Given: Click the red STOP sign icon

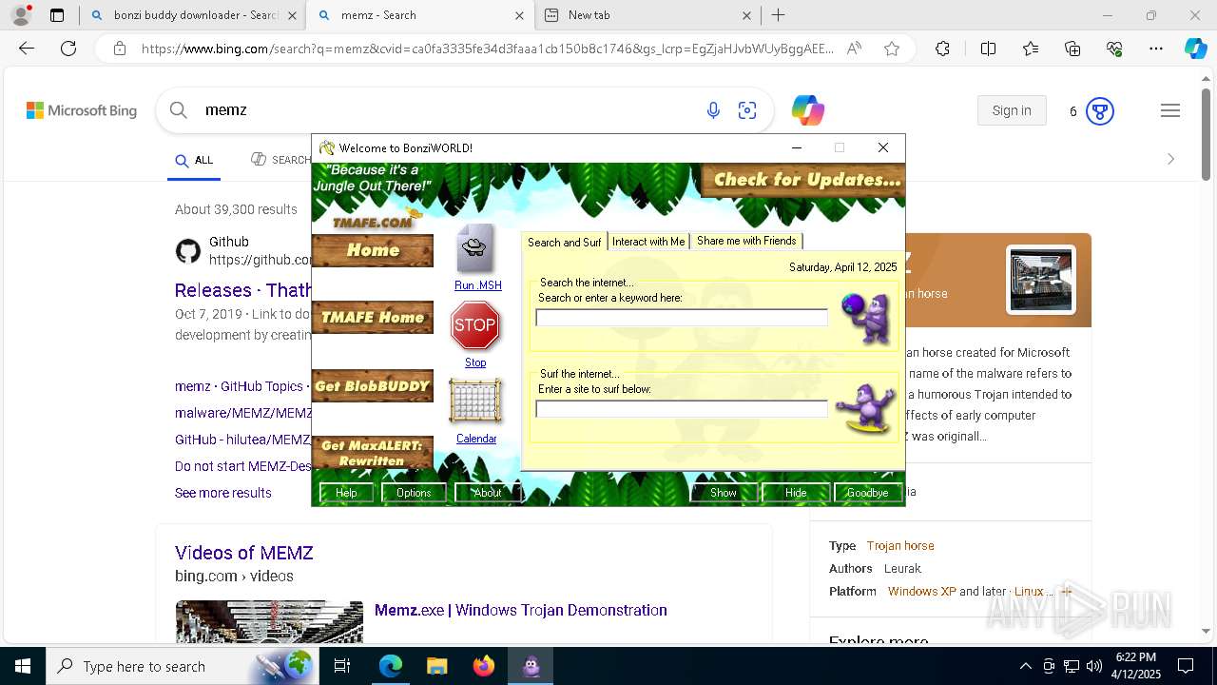Looking at the screenshot, I should click(x=475, y=326).
